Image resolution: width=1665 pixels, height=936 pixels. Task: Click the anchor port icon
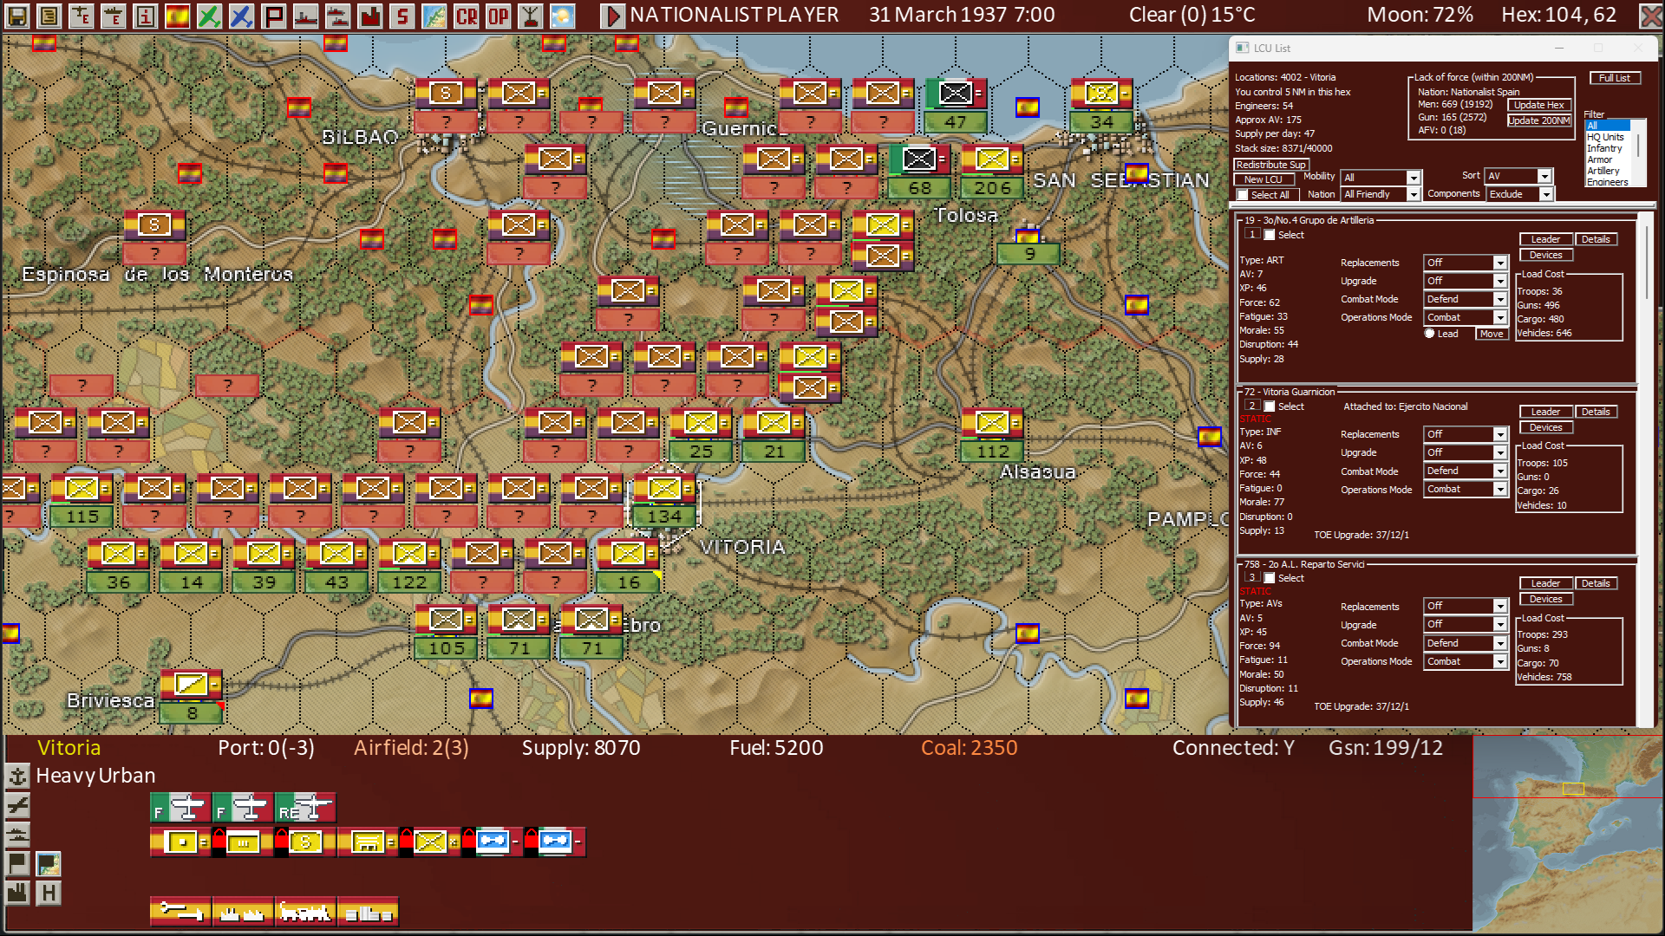(x=17, y=776)
